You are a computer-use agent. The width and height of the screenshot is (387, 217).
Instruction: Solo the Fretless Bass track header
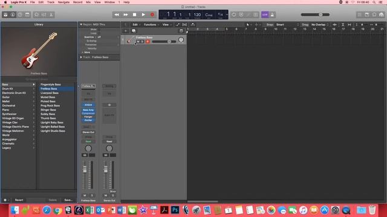pos(142,42)
